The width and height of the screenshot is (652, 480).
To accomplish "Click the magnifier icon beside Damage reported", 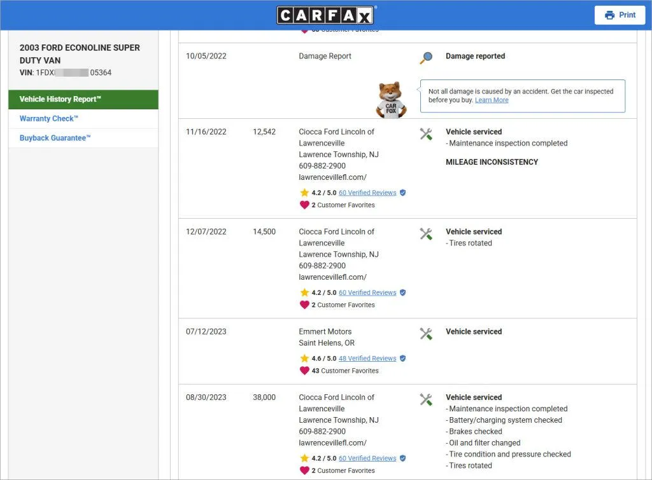I will coord(426,57).
